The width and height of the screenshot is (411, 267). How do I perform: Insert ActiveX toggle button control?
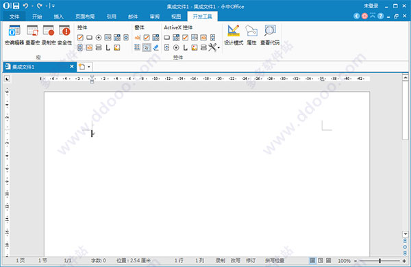(x=203, y=48)
